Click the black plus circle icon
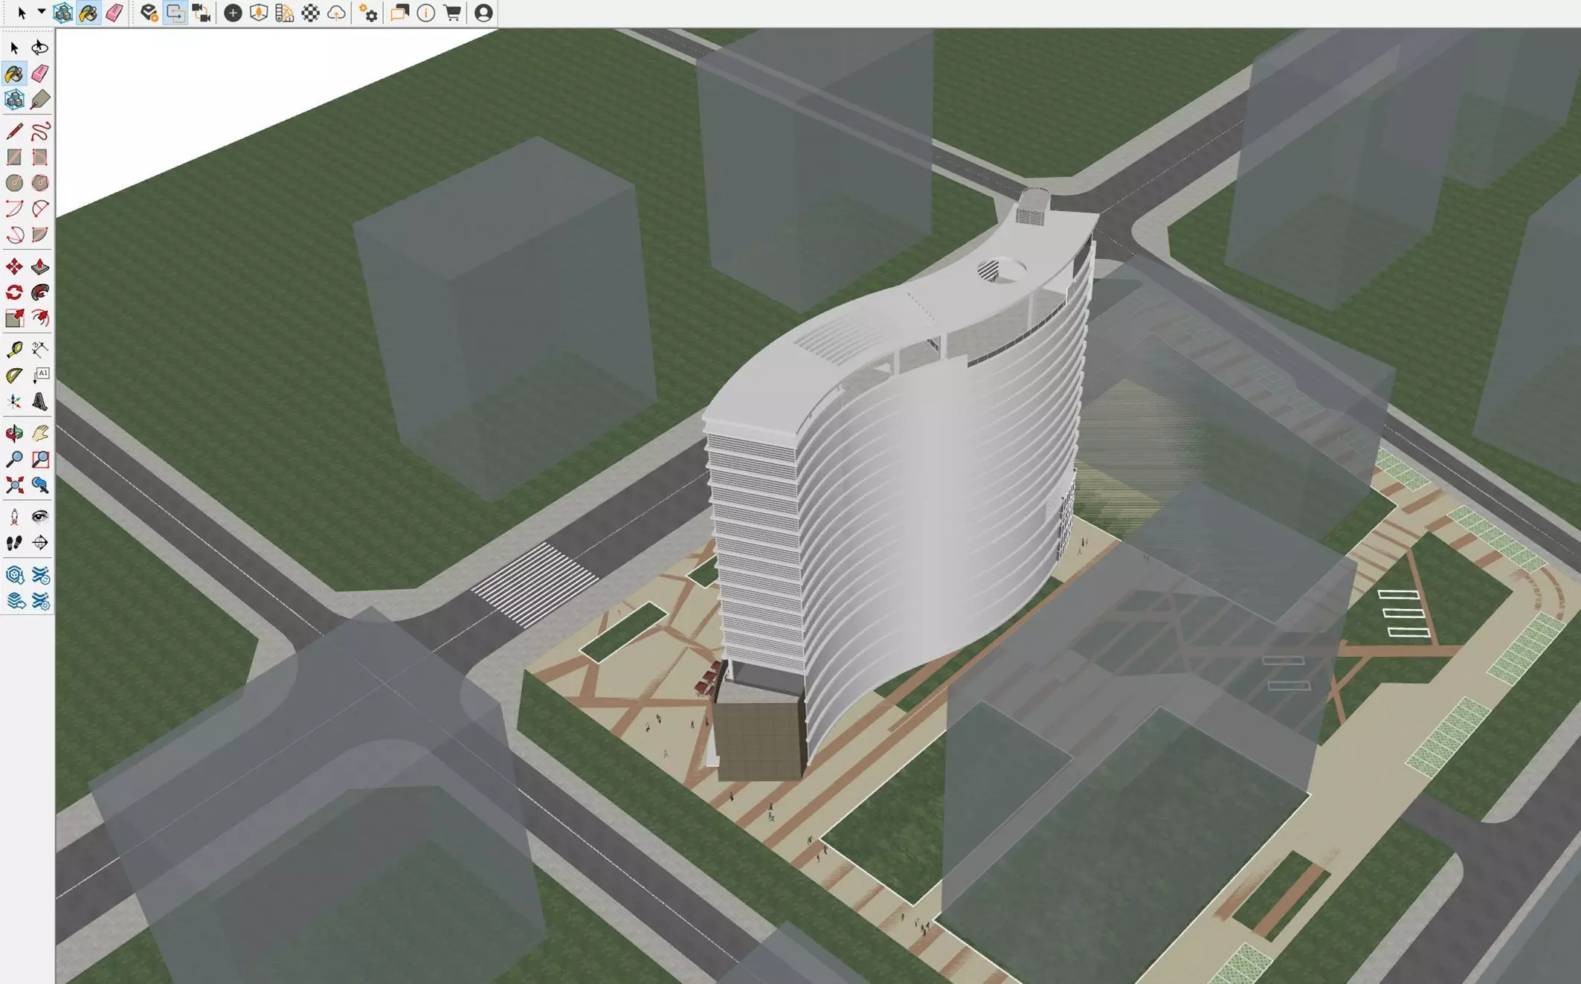The image size is (1581, 984). (x=233, y=13)
